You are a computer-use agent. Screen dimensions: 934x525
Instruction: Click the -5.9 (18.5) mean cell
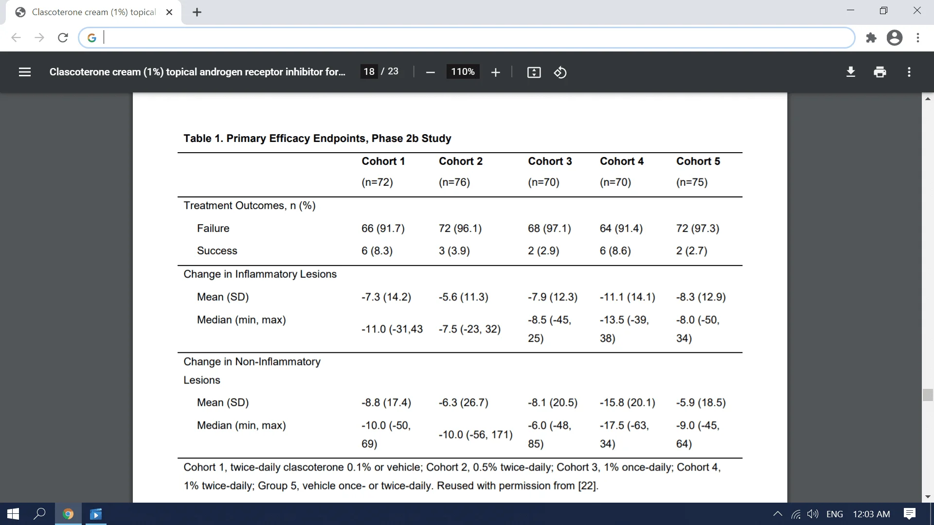coord(701,402)
